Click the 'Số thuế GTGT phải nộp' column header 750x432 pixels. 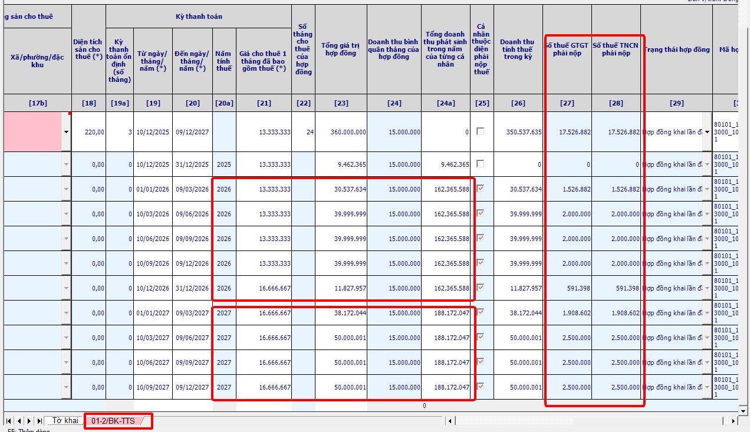tap(567, 50)
